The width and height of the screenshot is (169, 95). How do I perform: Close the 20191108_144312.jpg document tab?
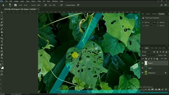point(38,9)
